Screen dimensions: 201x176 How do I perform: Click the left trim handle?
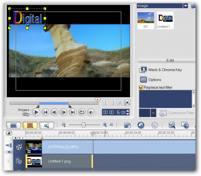(x=38, y=106)
